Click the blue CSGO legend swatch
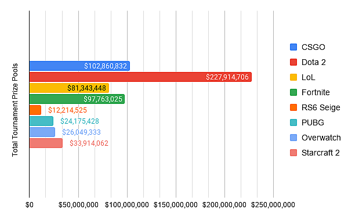The width and height of the screenshot is (348, 220). coord(293,47)
